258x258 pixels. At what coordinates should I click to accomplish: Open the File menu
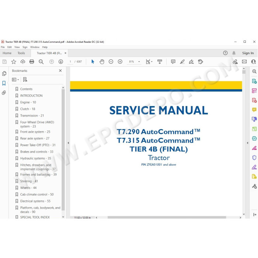tap(3, 47)
